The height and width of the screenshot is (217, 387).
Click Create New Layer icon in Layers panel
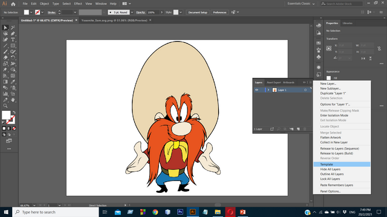click(298, 129)
